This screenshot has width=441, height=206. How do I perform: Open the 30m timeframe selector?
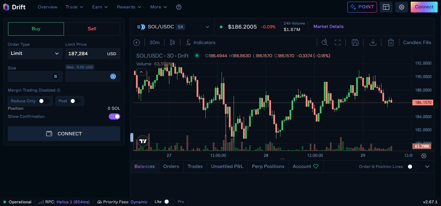tap(155, 42)
